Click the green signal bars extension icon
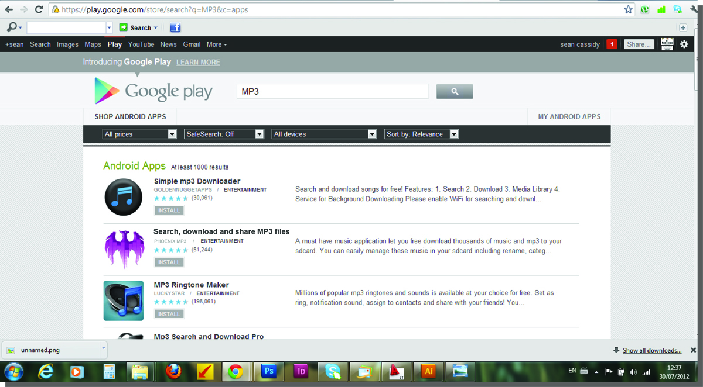Viewport: 703px width, 387px height. coord(661,9)
